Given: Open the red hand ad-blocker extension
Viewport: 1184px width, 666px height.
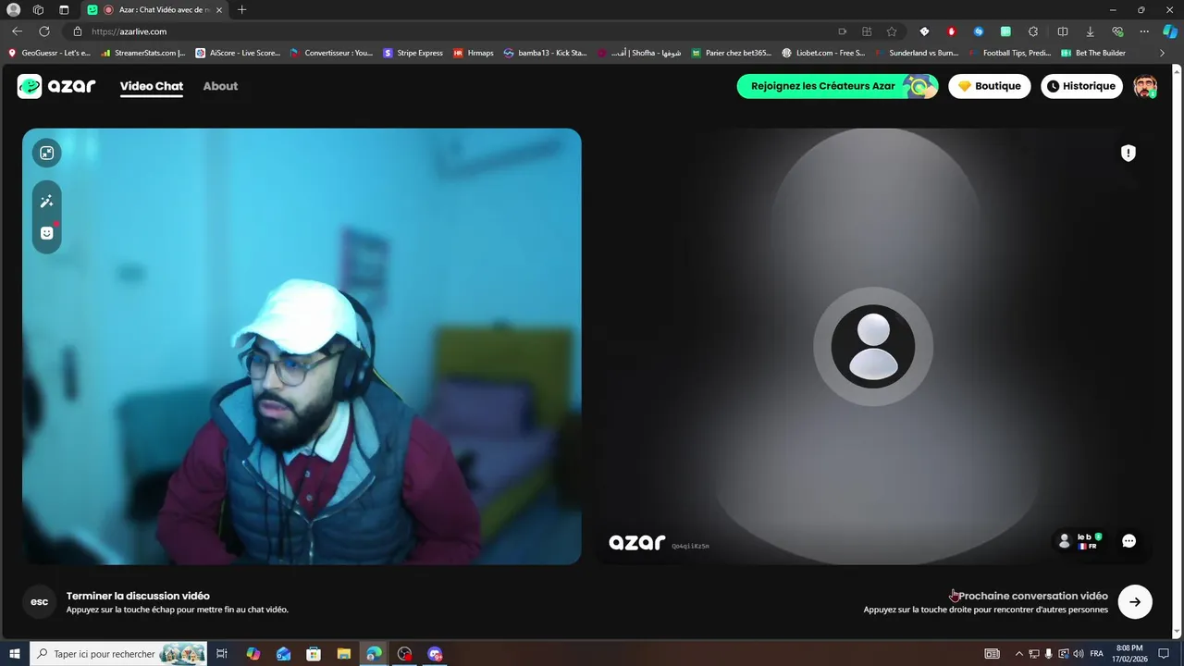Looking at the screenshot, I should (951, 31).
